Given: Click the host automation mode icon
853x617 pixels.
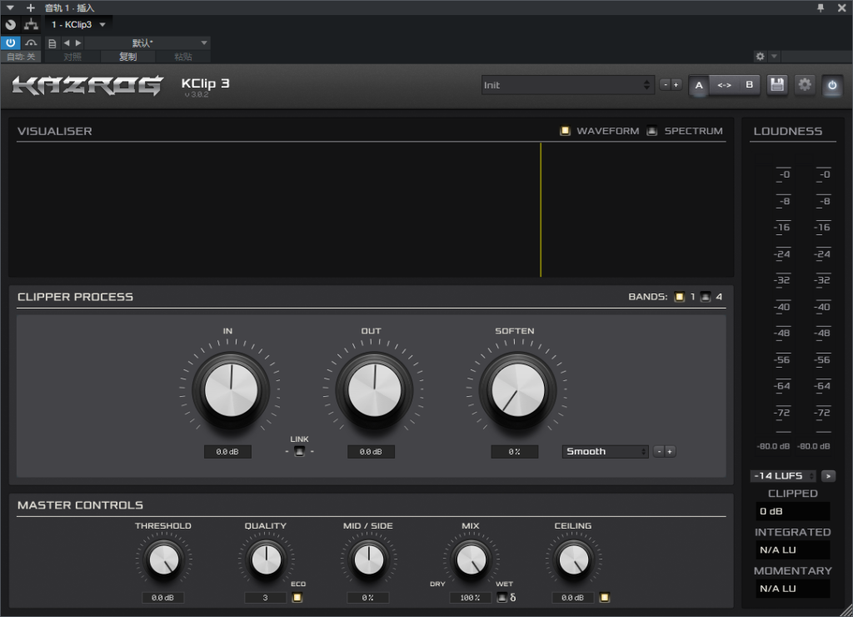Looking at the screenshot, I should [x=32, y=43].
